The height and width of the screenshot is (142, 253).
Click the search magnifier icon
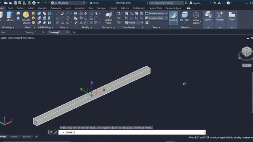186,3
